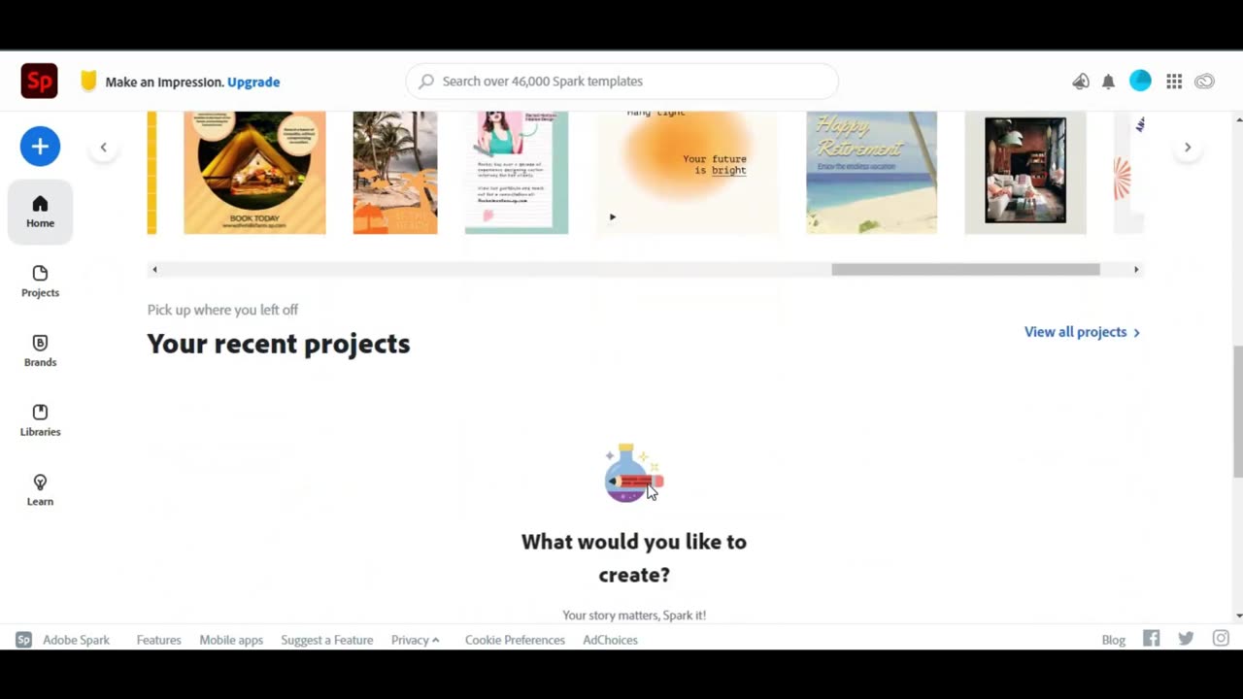Image resolution: width=1243 pixels, height=699 pixels.
Task: Go to Home in sidebar
Action: click(x=40, y=212)
